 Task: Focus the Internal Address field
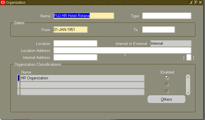[x=75, y=57]
